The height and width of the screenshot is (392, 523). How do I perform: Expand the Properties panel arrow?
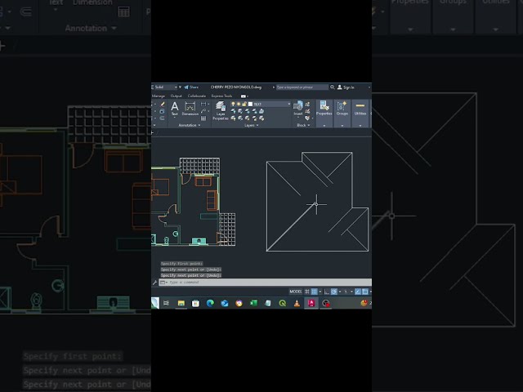pos(324,126)
